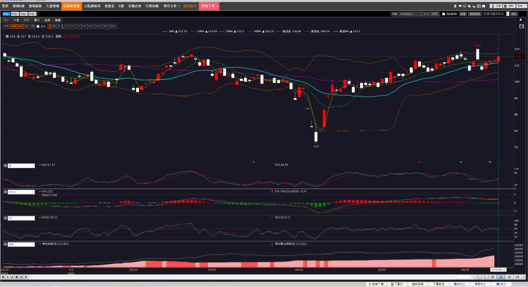Expand the 閃電下單 dropdown
528x287 pixels.
click(209, 6)
